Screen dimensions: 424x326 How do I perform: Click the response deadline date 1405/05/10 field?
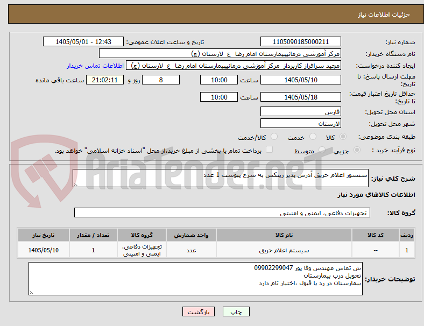click(x=300, y=80)
